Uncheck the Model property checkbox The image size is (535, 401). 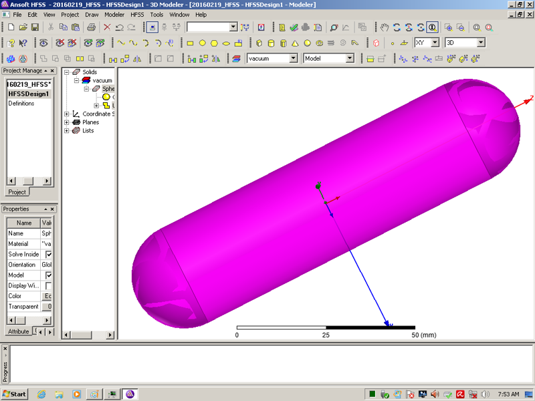(x=48, y=275)
